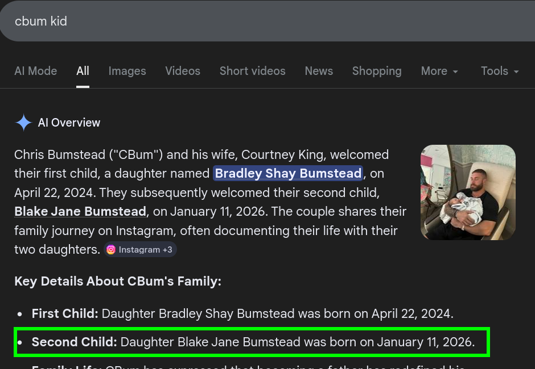Switch to the AI Mode tab
Image resolution: width=535 pixels, height=369 pixels.
coord(35,71)
